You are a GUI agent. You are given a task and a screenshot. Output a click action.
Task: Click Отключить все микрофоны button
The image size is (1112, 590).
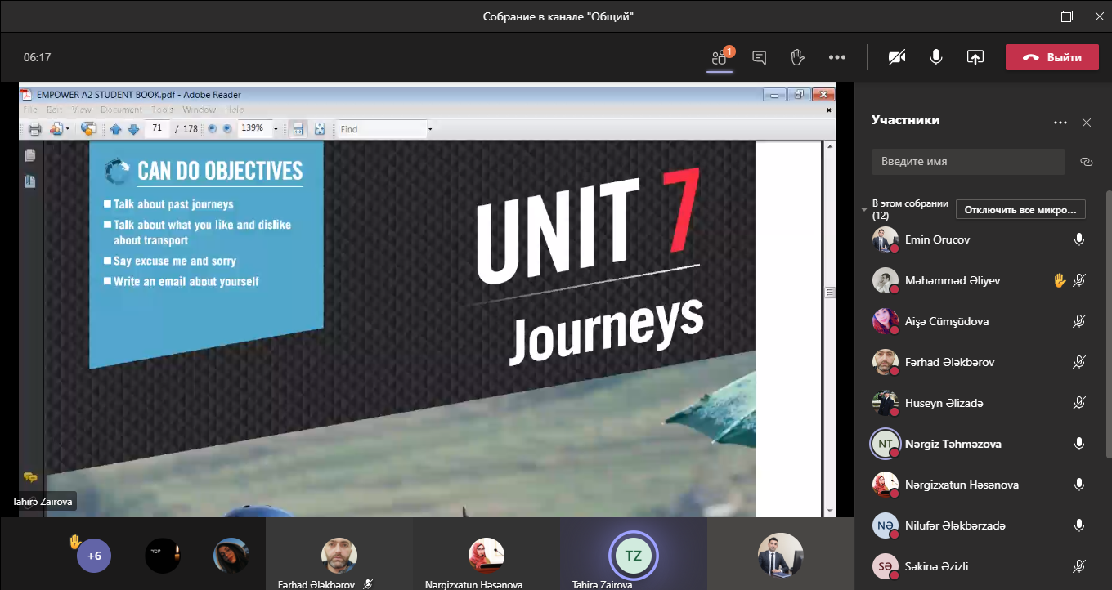(1020, 210)
